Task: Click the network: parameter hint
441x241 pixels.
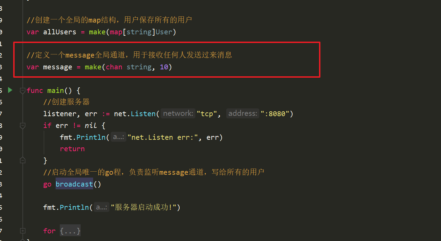Action: [x=178, y=113]
